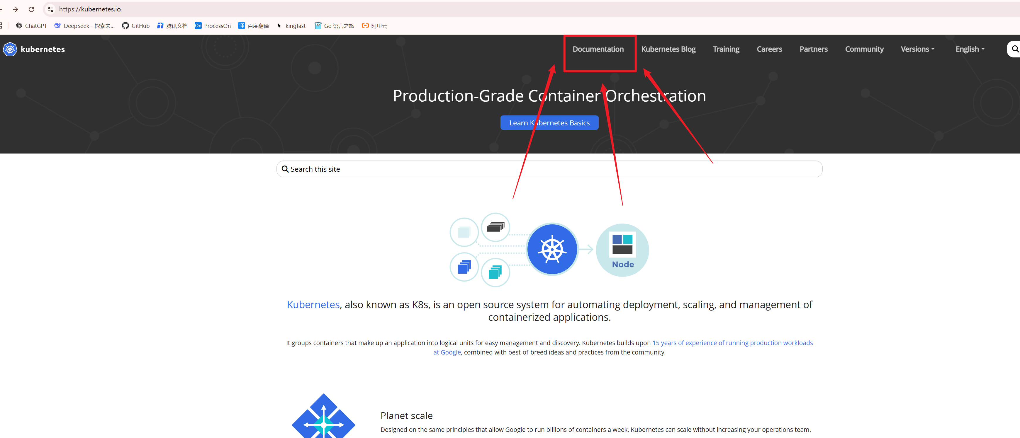The image size is (1020, 438).
Task: Open the DeepSeek bookmark
Action: 84,26
